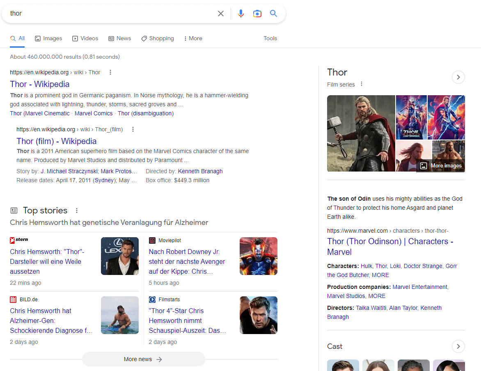Click the stern publisher logo
This screenshot has height=371, width=481.
click(x=19, y=240)
